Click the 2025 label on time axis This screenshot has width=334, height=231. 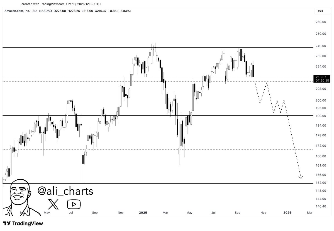pyautogui.click(x=143, y=213)
